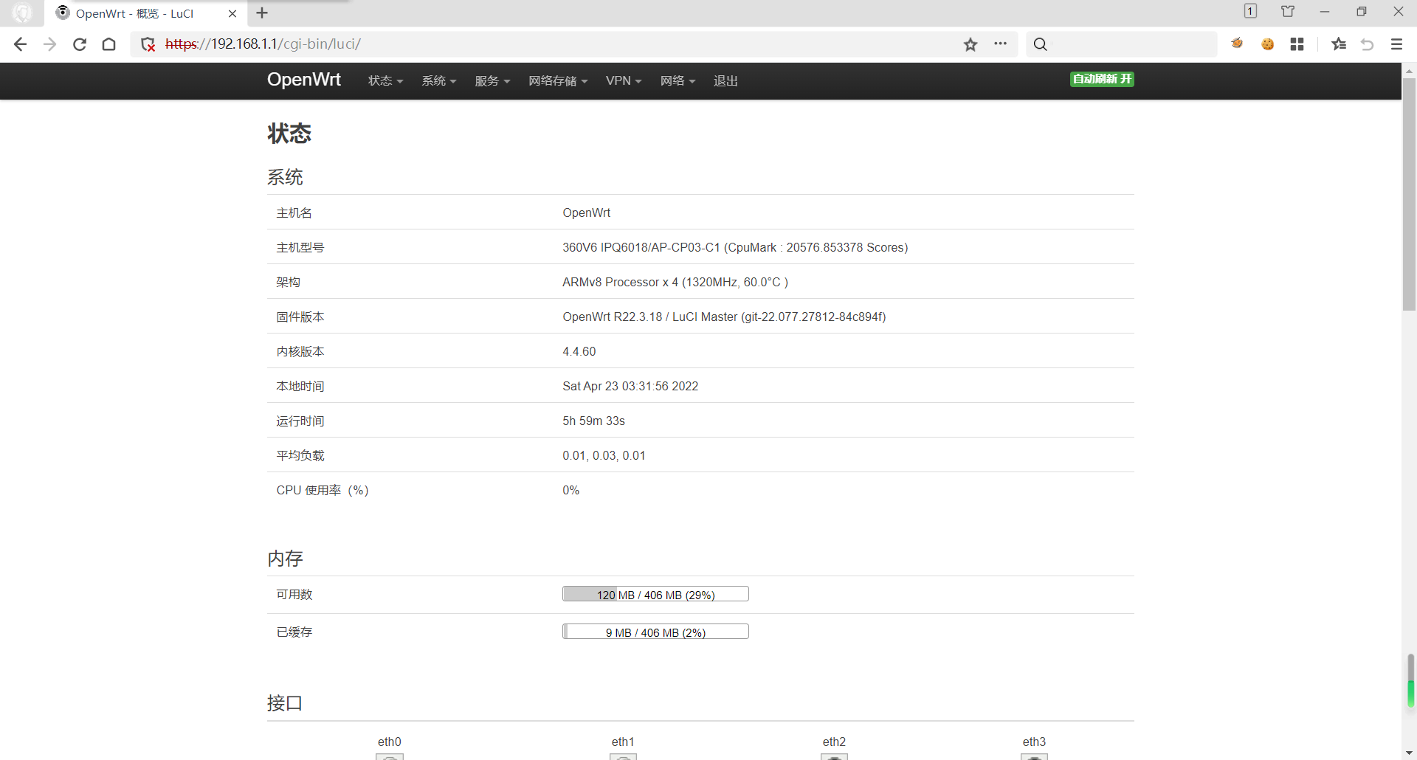
Task: Click the 已缓存 memory progress bar
Action: [655, 632]
